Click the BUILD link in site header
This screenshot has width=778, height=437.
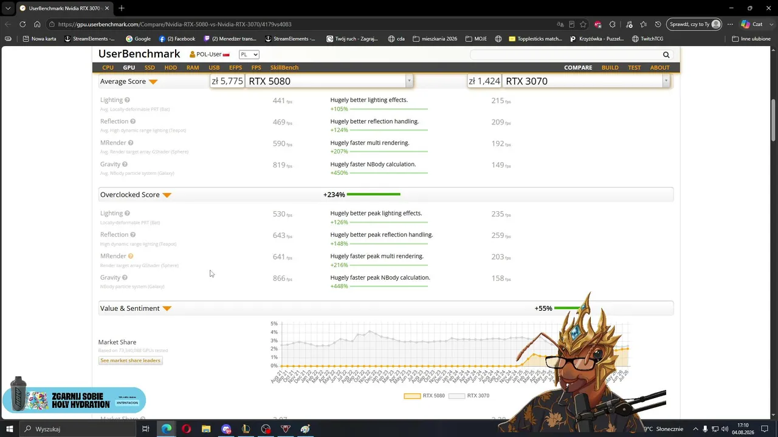(610, 67)
